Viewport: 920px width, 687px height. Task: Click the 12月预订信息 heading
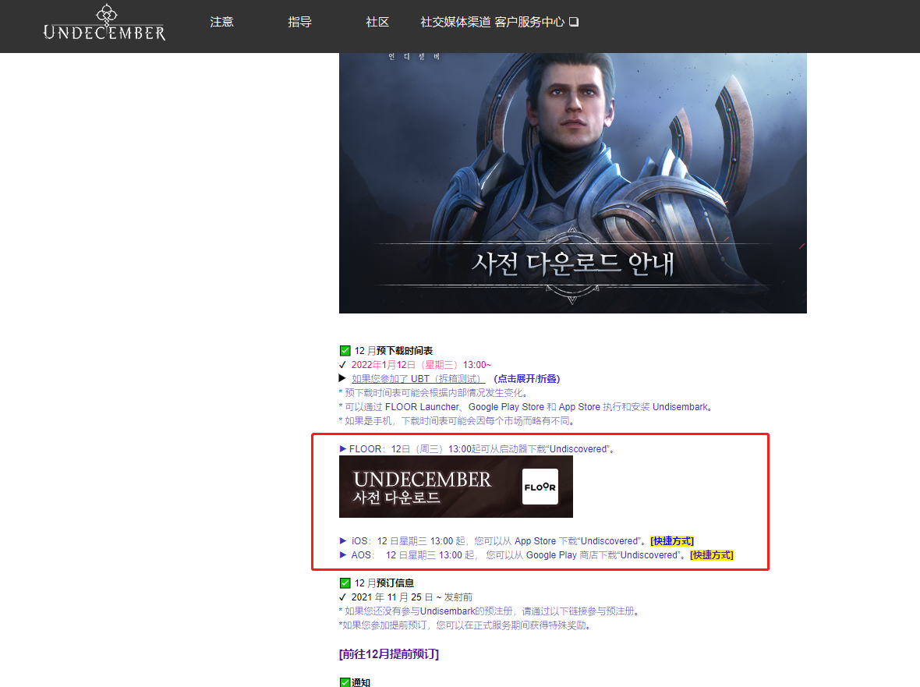pos(384,583)
